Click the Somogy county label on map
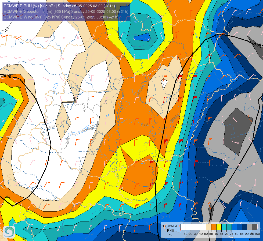Image resolution: width=263 pixels, height=241 pixels. [x=88, y=129]
